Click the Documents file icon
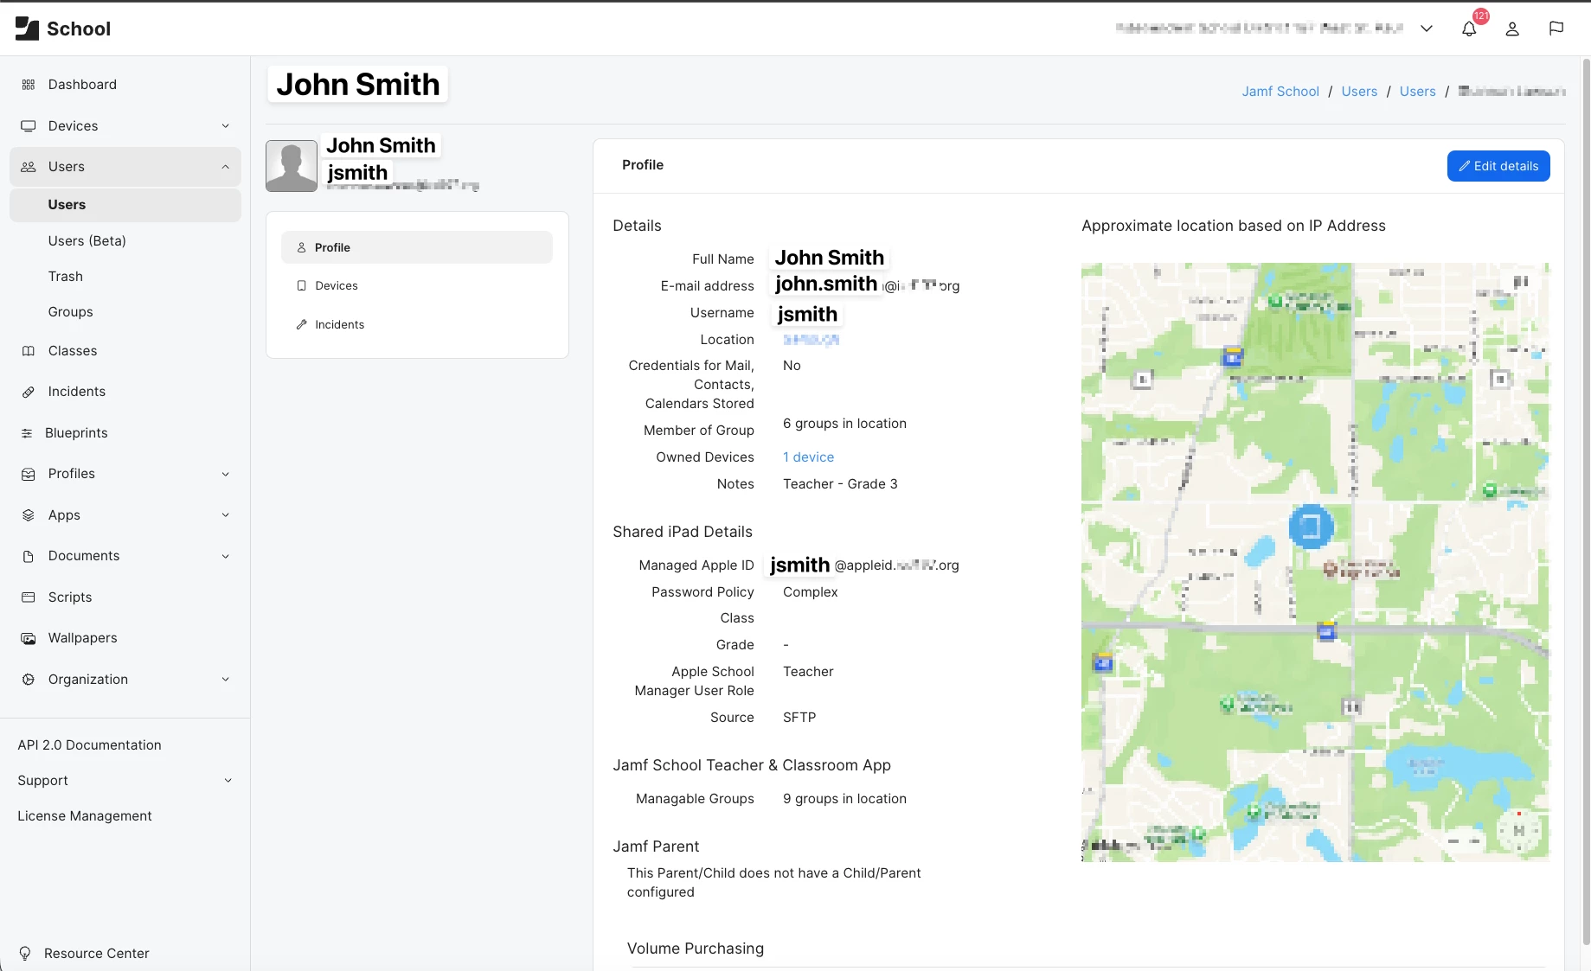This screenshot has height=971, width=1591. click(29, 556)
